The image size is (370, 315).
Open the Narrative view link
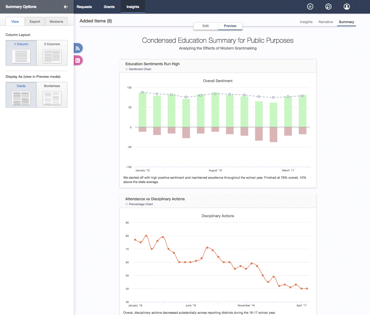[326, 22]
